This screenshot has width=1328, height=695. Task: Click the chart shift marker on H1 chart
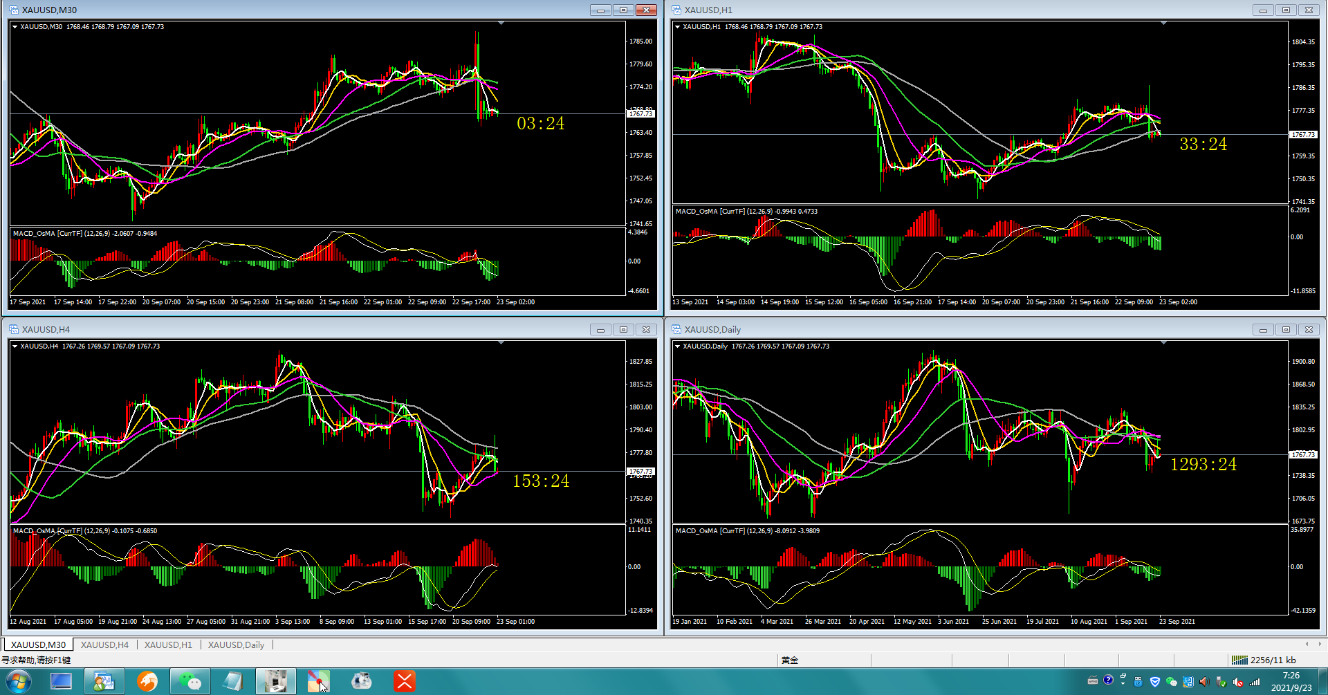(x=1163, y=24)
